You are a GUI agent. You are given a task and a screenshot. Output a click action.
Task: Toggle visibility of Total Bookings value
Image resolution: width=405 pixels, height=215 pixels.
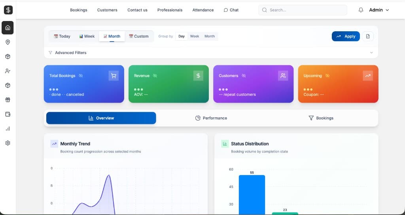click(x=81, y=76)
